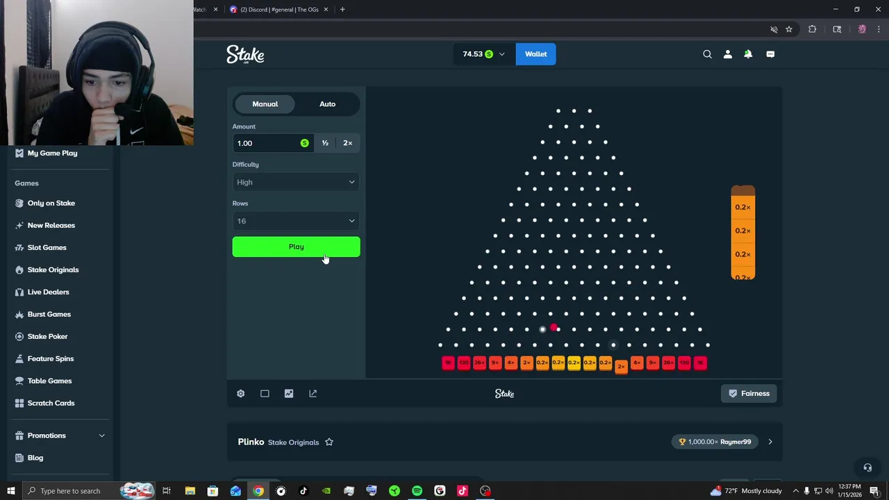Open File Explorer from taskbar

[190, 491]
